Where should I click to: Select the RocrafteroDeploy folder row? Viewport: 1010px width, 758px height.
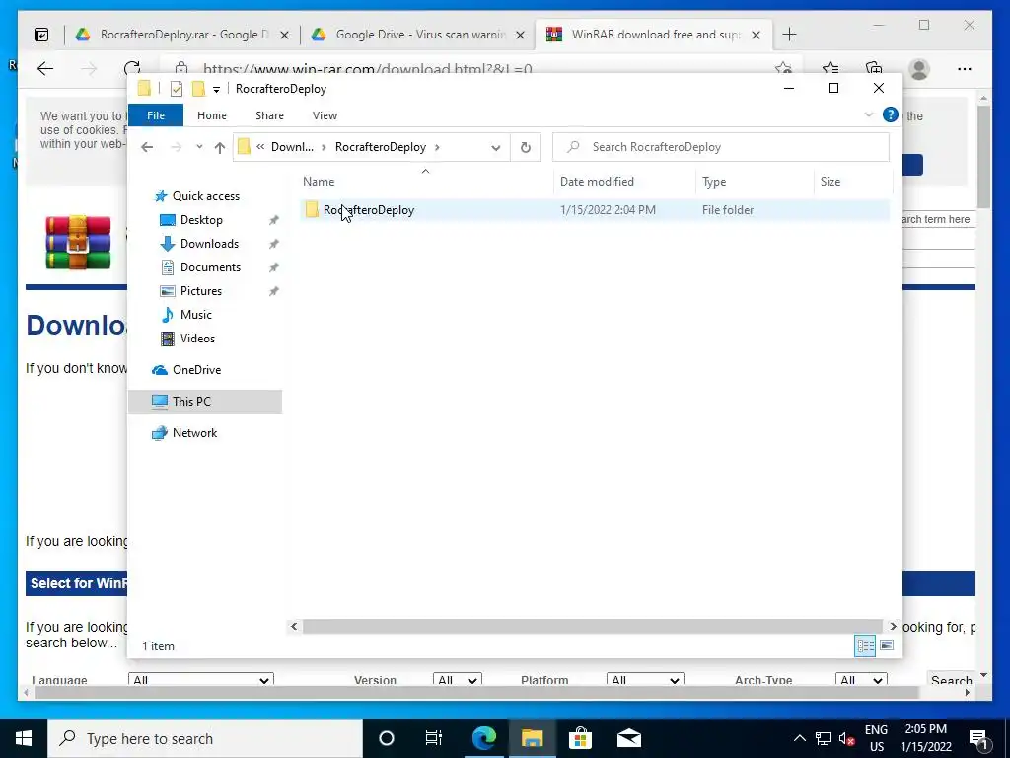click(595, 210)
